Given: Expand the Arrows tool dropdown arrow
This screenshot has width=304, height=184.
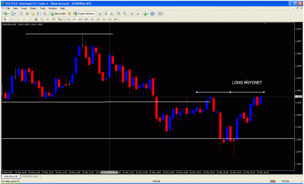Looking at the screenshot, I should 62,19.
